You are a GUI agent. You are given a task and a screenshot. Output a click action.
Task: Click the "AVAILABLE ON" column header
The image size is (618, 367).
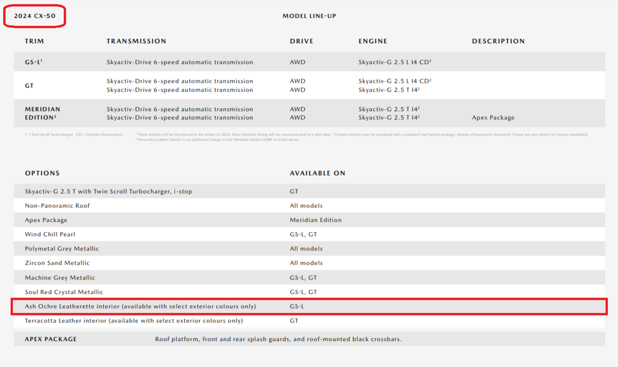(318, 173)
